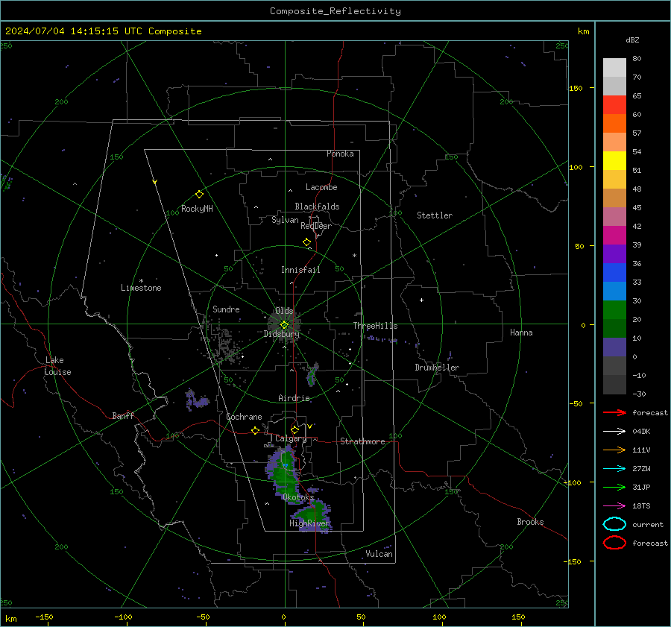671x627 pixels.
Task: Select the orange 111V arrow legend icon
Action: coord(614,450)
